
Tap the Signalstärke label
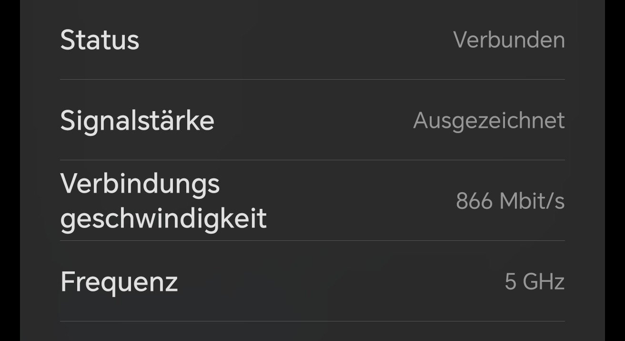137,121
